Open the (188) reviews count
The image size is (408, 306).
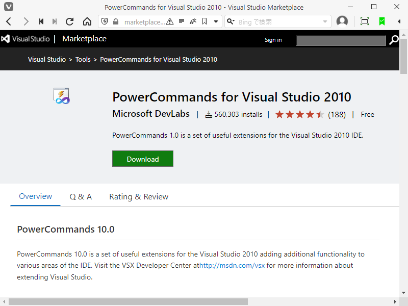tap(337, 114)
